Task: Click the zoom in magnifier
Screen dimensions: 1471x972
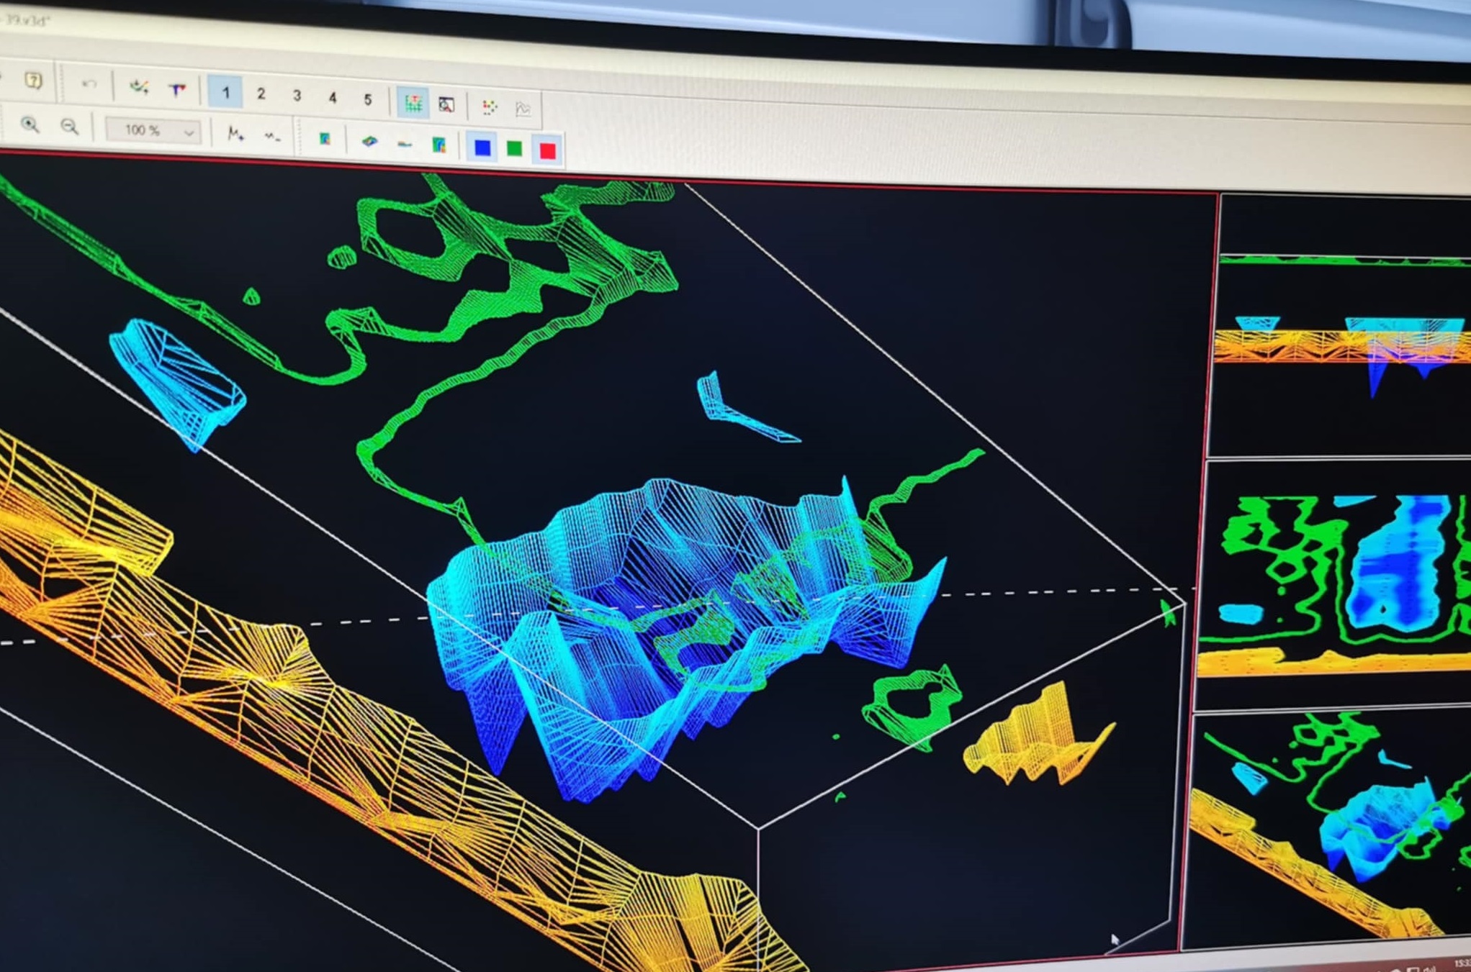Action: pos(30,124)
